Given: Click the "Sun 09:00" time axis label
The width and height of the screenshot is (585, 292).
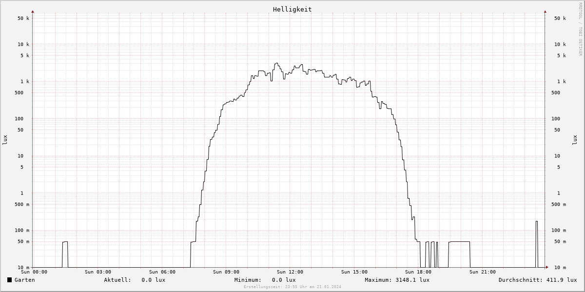Looking at the screenshot, I should click(226, 272).
